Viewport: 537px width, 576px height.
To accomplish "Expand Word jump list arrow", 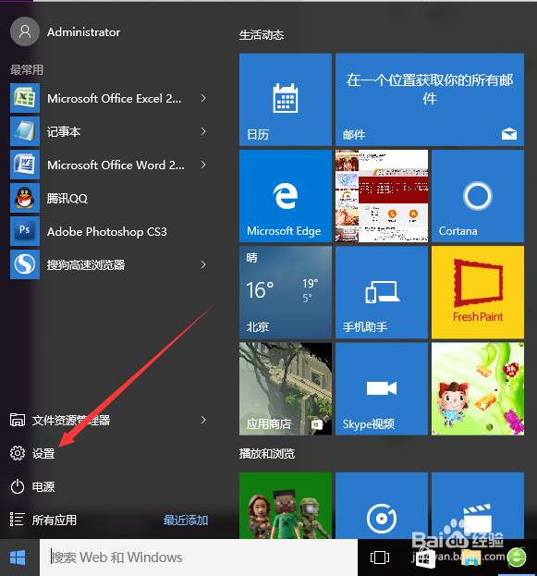I will pyautogui.click(x=203, y=165).
